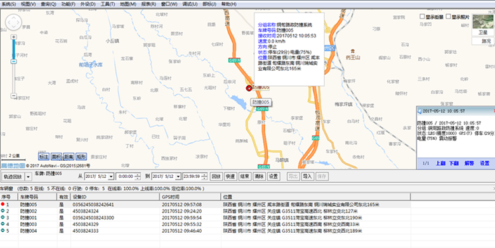Click the map pan compass control

[x=13, y=22]
